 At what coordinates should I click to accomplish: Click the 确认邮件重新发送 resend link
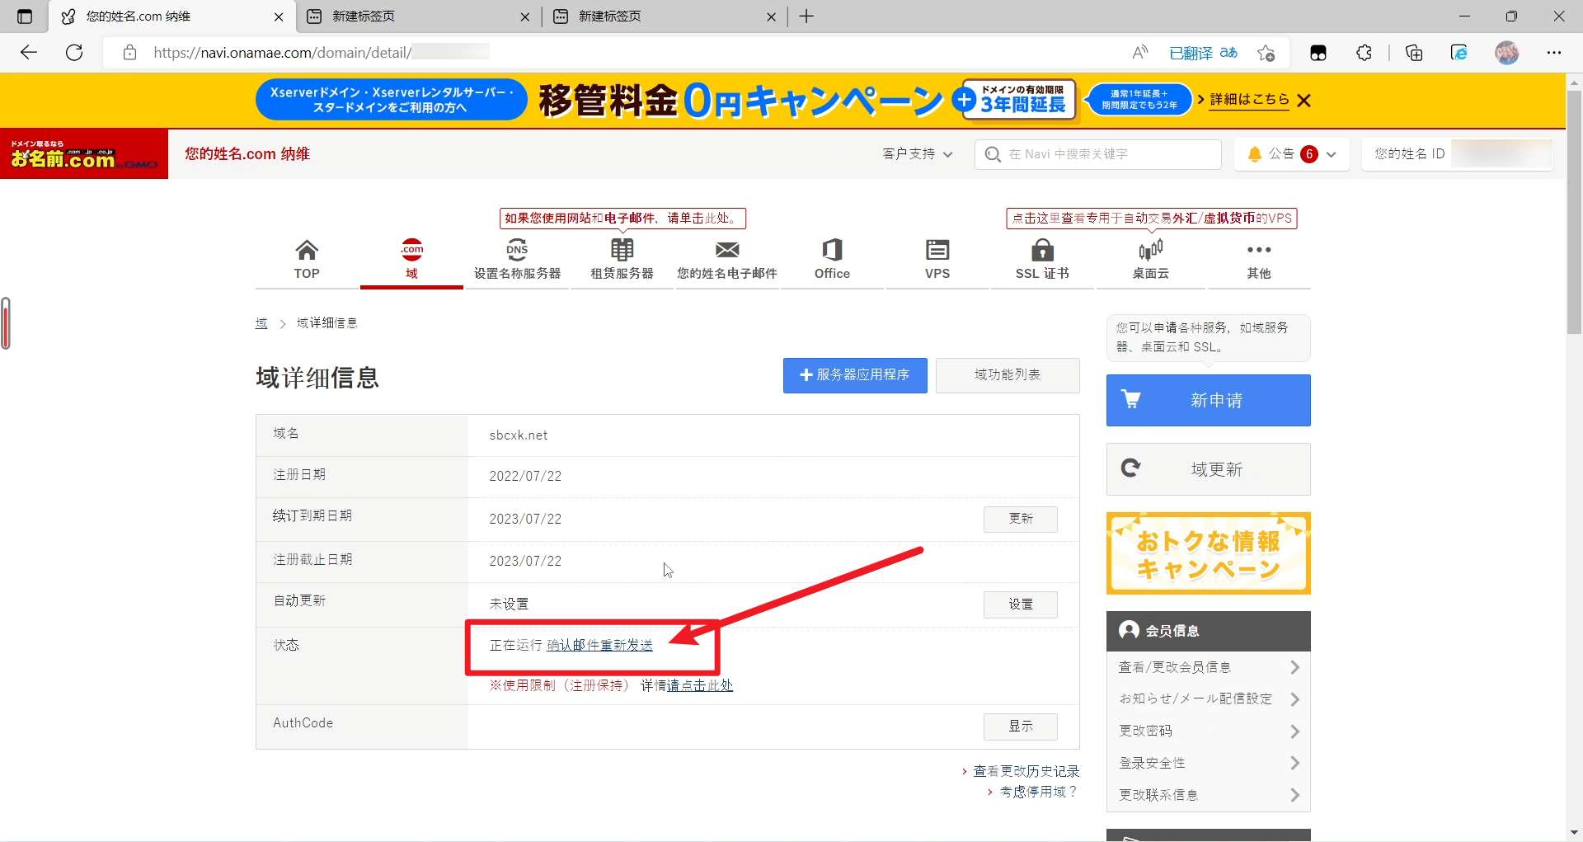(x=600, y=645)
